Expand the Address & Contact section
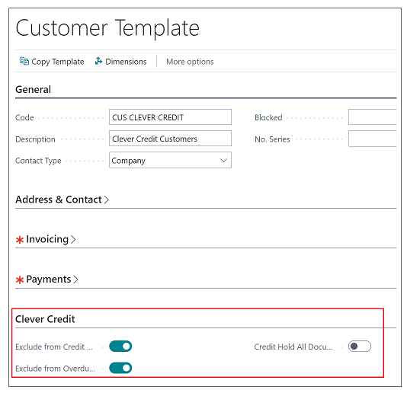Screen dimensions: 407x393 pyautogui.click(x=62, y=200)
